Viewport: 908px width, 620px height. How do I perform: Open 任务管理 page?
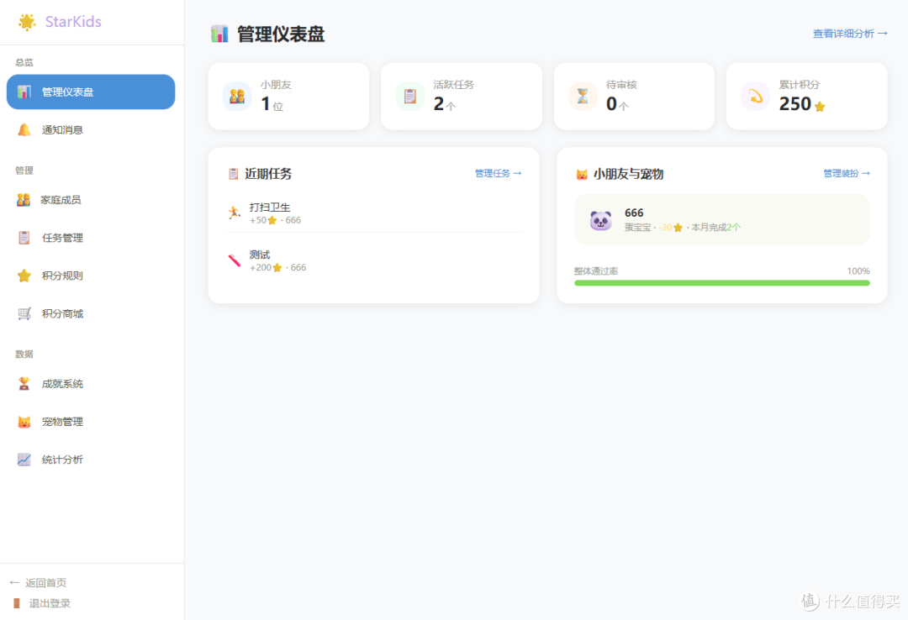click(91, 238)
